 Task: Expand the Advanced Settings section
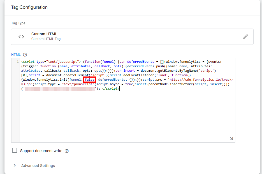15,166
